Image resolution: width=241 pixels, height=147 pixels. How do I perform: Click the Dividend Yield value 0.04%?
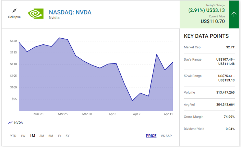click(x=230, y=129)
